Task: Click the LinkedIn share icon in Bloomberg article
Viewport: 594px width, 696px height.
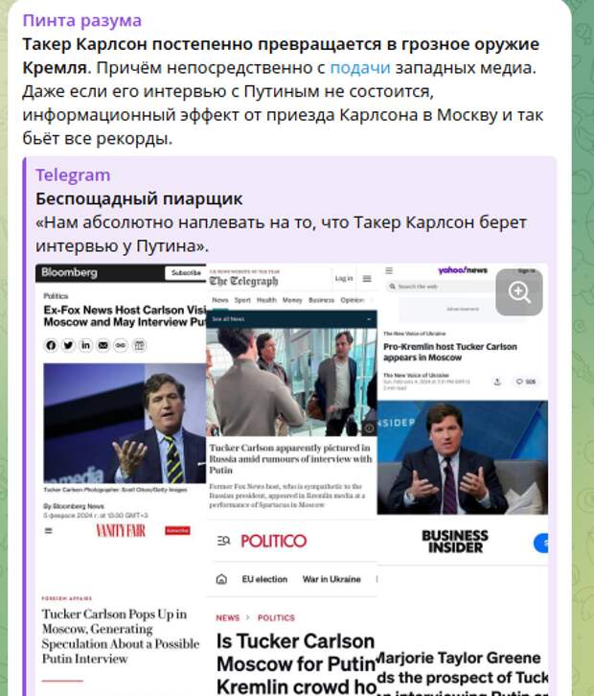Action: [x=85, y=345]
